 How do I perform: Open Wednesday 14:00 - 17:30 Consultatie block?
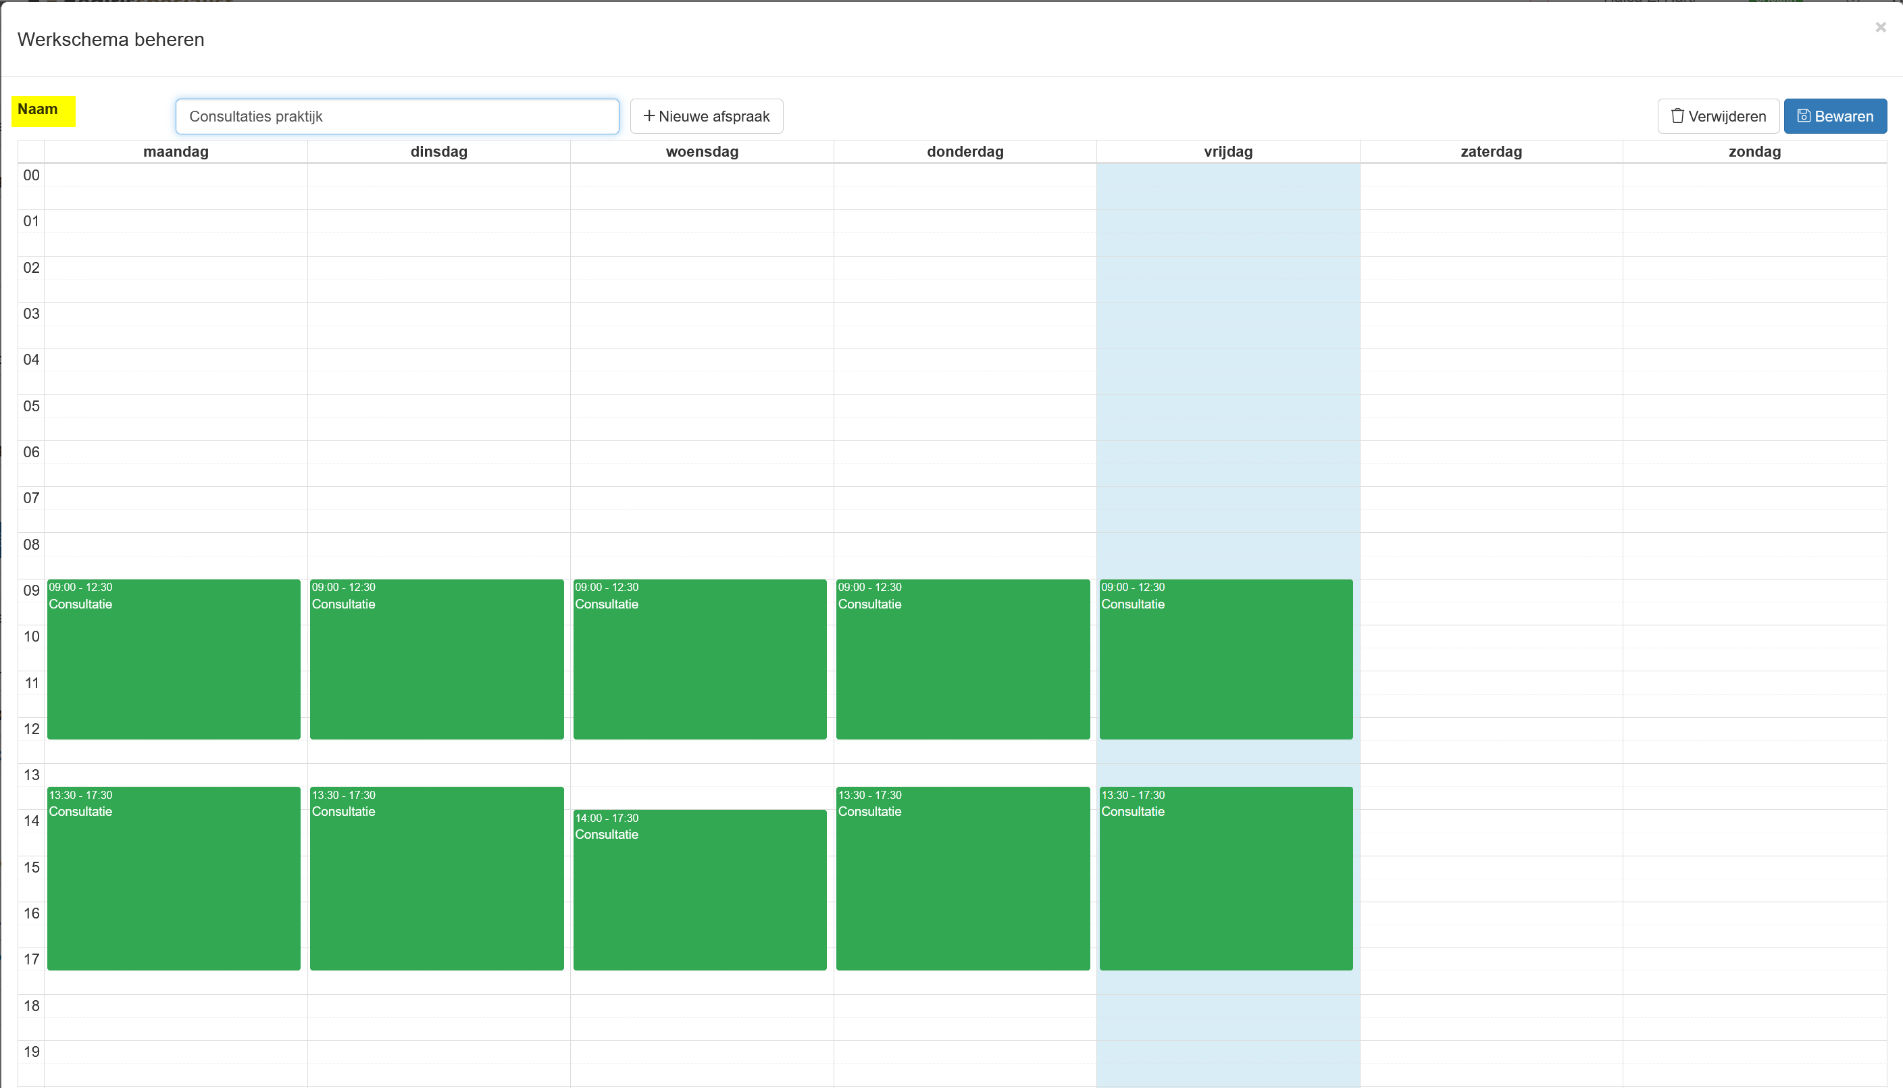tap(700, 890)
